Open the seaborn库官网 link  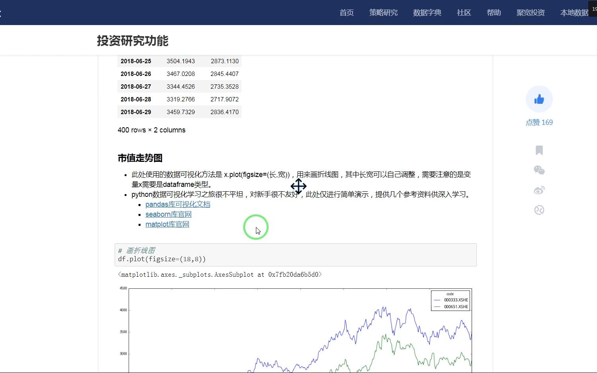168,214
